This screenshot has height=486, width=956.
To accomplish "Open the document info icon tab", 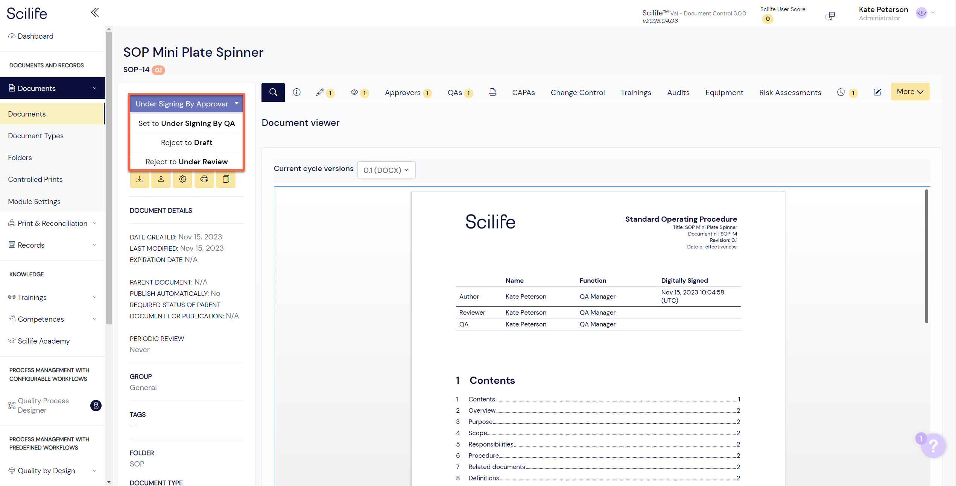I will (296, 92).
